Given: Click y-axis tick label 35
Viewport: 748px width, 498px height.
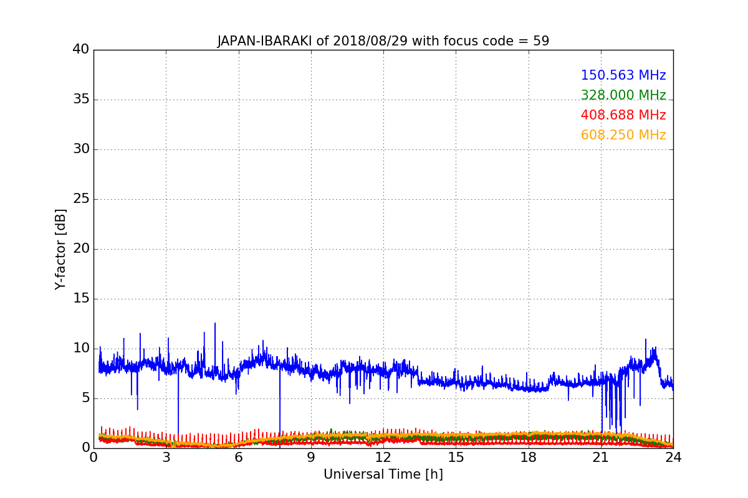Looking at the screenshot, I should tap(81, 99).
